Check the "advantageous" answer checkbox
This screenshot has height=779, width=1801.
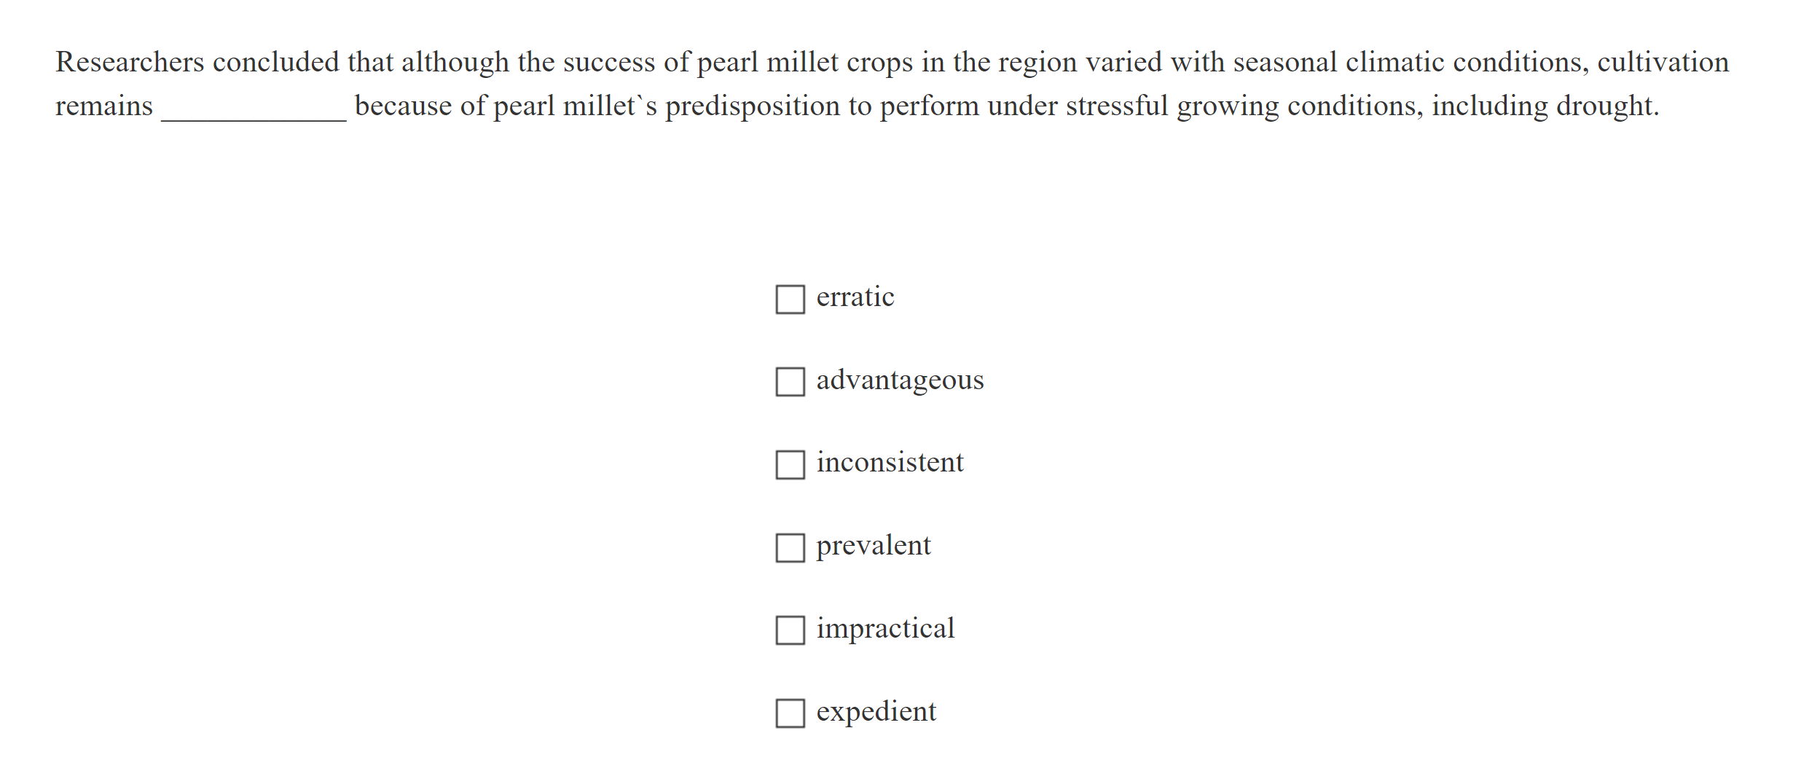[789, 383]
